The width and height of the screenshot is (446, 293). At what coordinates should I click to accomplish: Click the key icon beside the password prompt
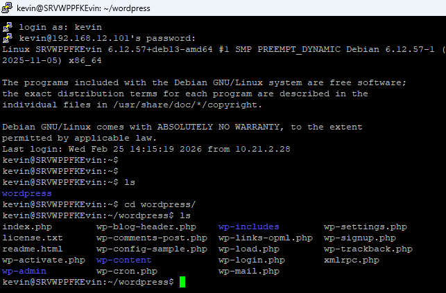click(8, 37)
